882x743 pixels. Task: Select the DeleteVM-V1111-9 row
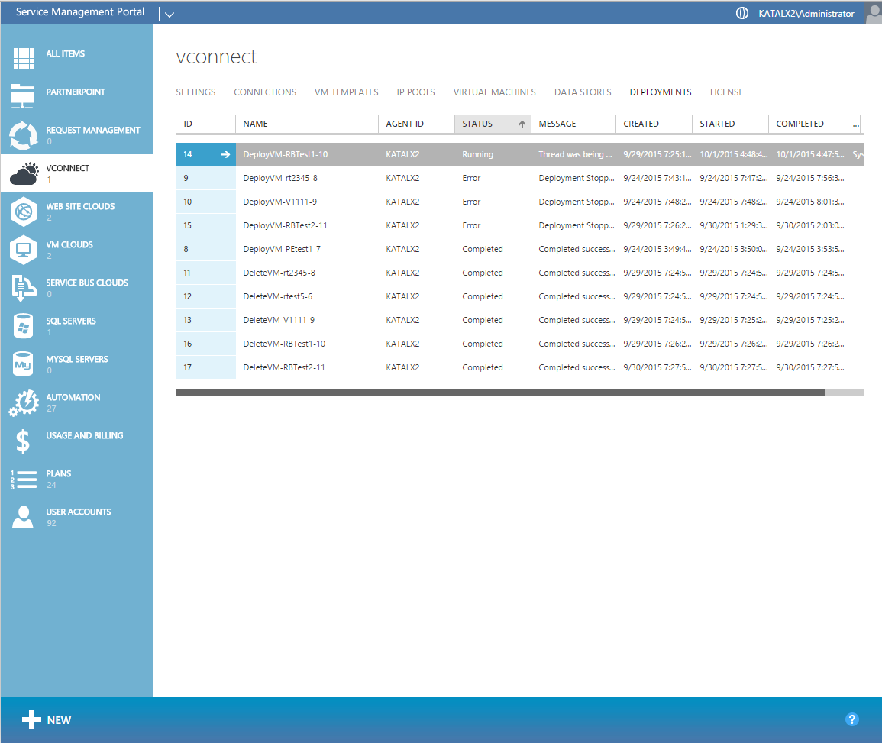pos(520,319)
